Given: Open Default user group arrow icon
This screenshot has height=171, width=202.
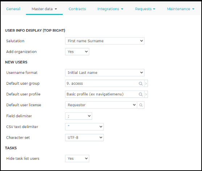Looking at the screenshot, I should (146, 83).
